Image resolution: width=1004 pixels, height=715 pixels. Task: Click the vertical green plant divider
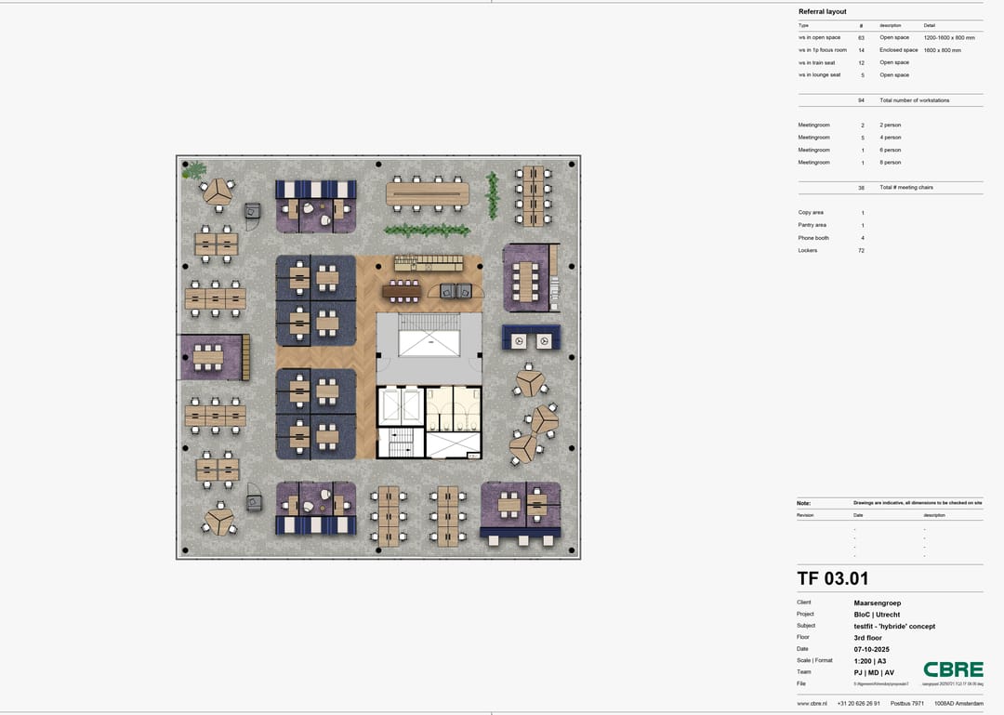tap(493, 194)
